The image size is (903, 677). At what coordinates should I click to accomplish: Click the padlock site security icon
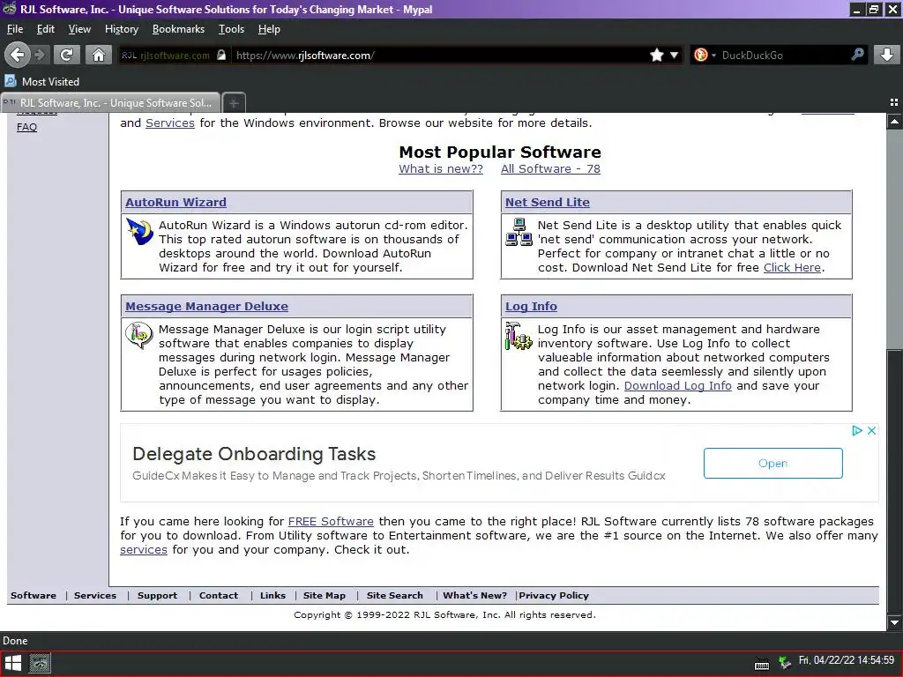click(x=221, y=55)
